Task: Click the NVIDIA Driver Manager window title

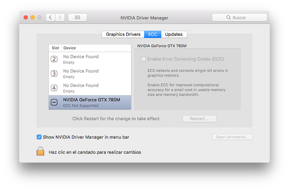Action: tap(144, 18)
